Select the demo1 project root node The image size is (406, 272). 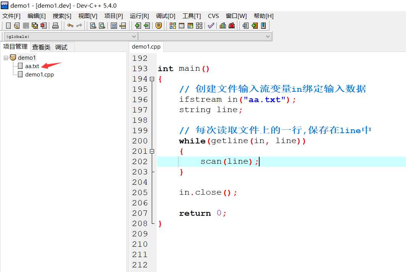[x=27, y=58]
